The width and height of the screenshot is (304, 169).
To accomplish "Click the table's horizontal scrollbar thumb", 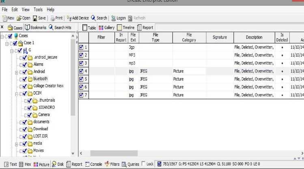I will click(114, 153).
